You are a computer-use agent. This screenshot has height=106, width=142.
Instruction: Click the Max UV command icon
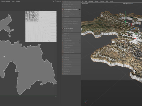point(62,26)
